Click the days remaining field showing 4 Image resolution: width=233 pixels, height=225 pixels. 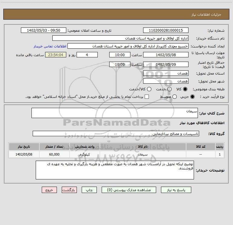(87, 55)
